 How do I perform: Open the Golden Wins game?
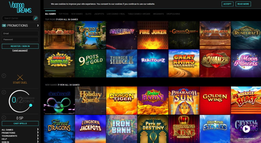[215, 100]
